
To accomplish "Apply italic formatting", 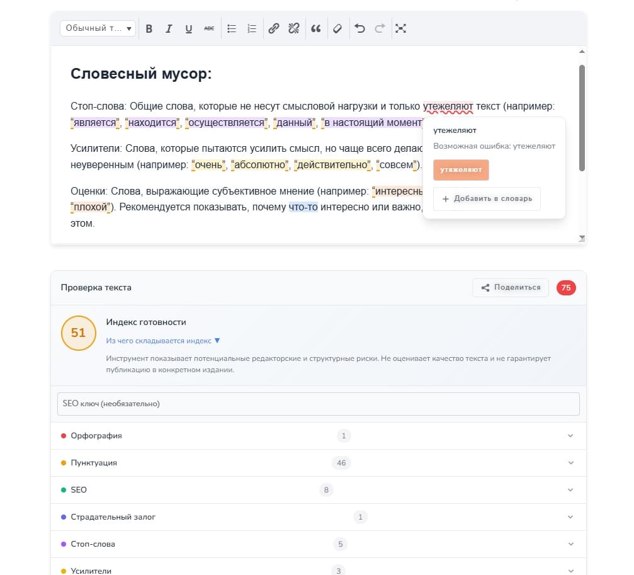I will click(x=169, y=28).
